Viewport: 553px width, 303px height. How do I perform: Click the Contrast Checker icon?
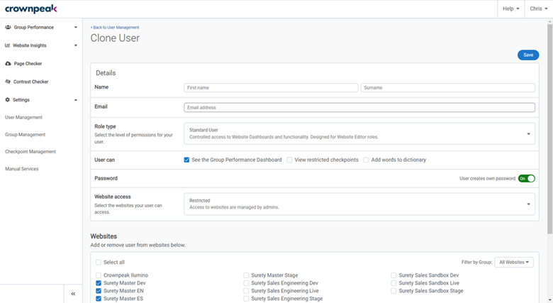(x=8, y=82)
